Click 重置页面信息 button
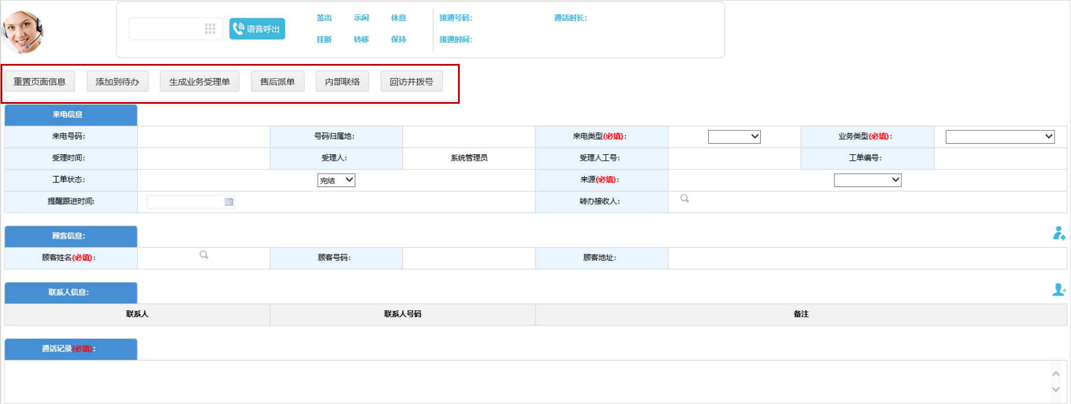 (x=39, y=82)
